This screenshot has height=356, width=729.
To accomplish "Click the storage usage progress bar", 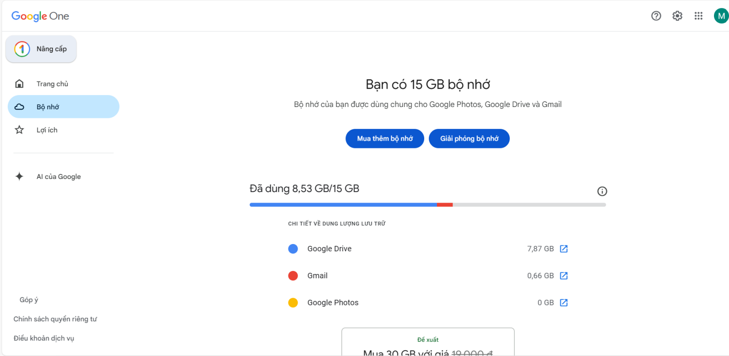I will [x=427, y=204].
